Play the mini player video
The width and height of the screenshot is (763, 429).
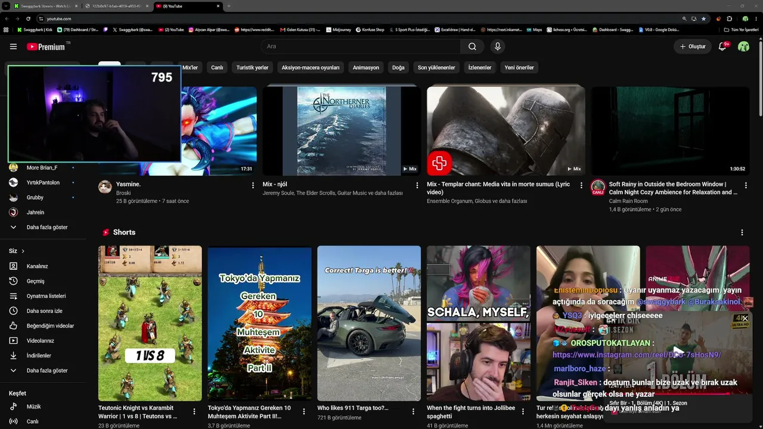677,352
